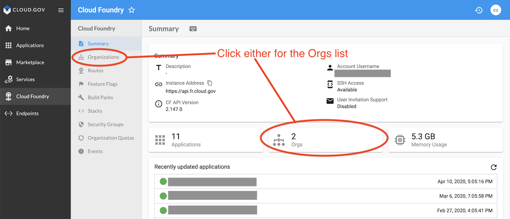This screenshot has height=219, width=510.
Task: Click the https://api.fr.cloud.gov instance address
Action: (x=191, y=91)
